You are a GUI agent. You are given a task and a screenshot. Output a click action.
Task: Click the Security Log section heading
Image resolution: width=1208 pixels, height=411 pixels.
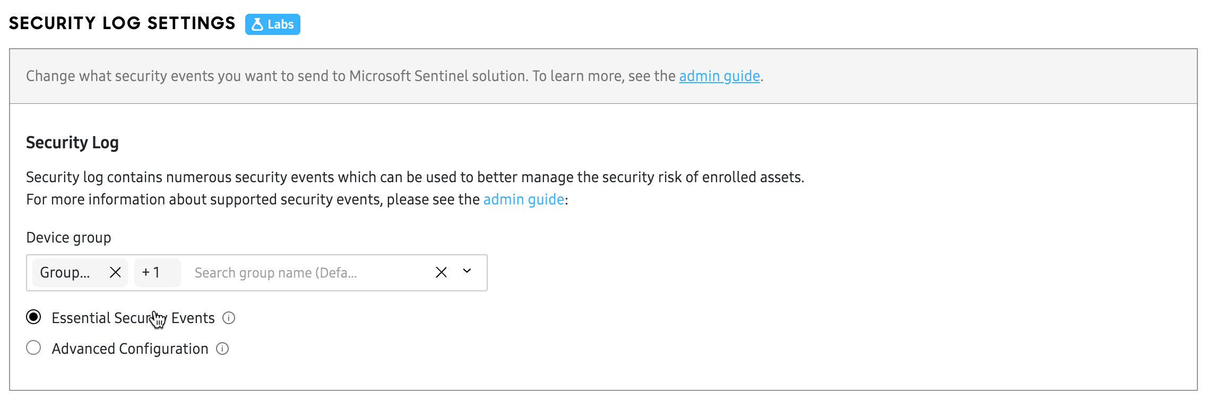(x=72, y=142)
